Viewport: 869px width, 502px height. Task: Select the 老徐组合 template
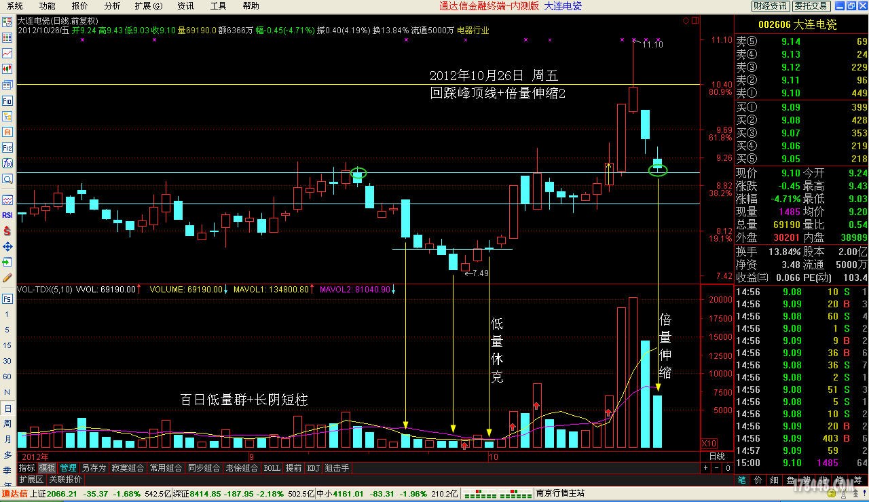242,468
